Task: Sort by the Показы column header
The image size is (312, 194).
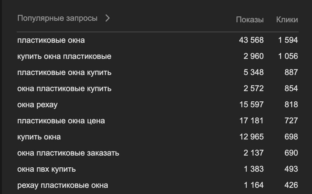Action: 249,20
